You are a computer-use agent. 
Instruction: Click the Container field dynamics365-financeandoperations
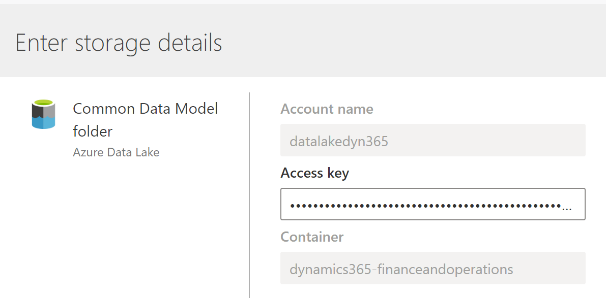[x=433, y=268]
